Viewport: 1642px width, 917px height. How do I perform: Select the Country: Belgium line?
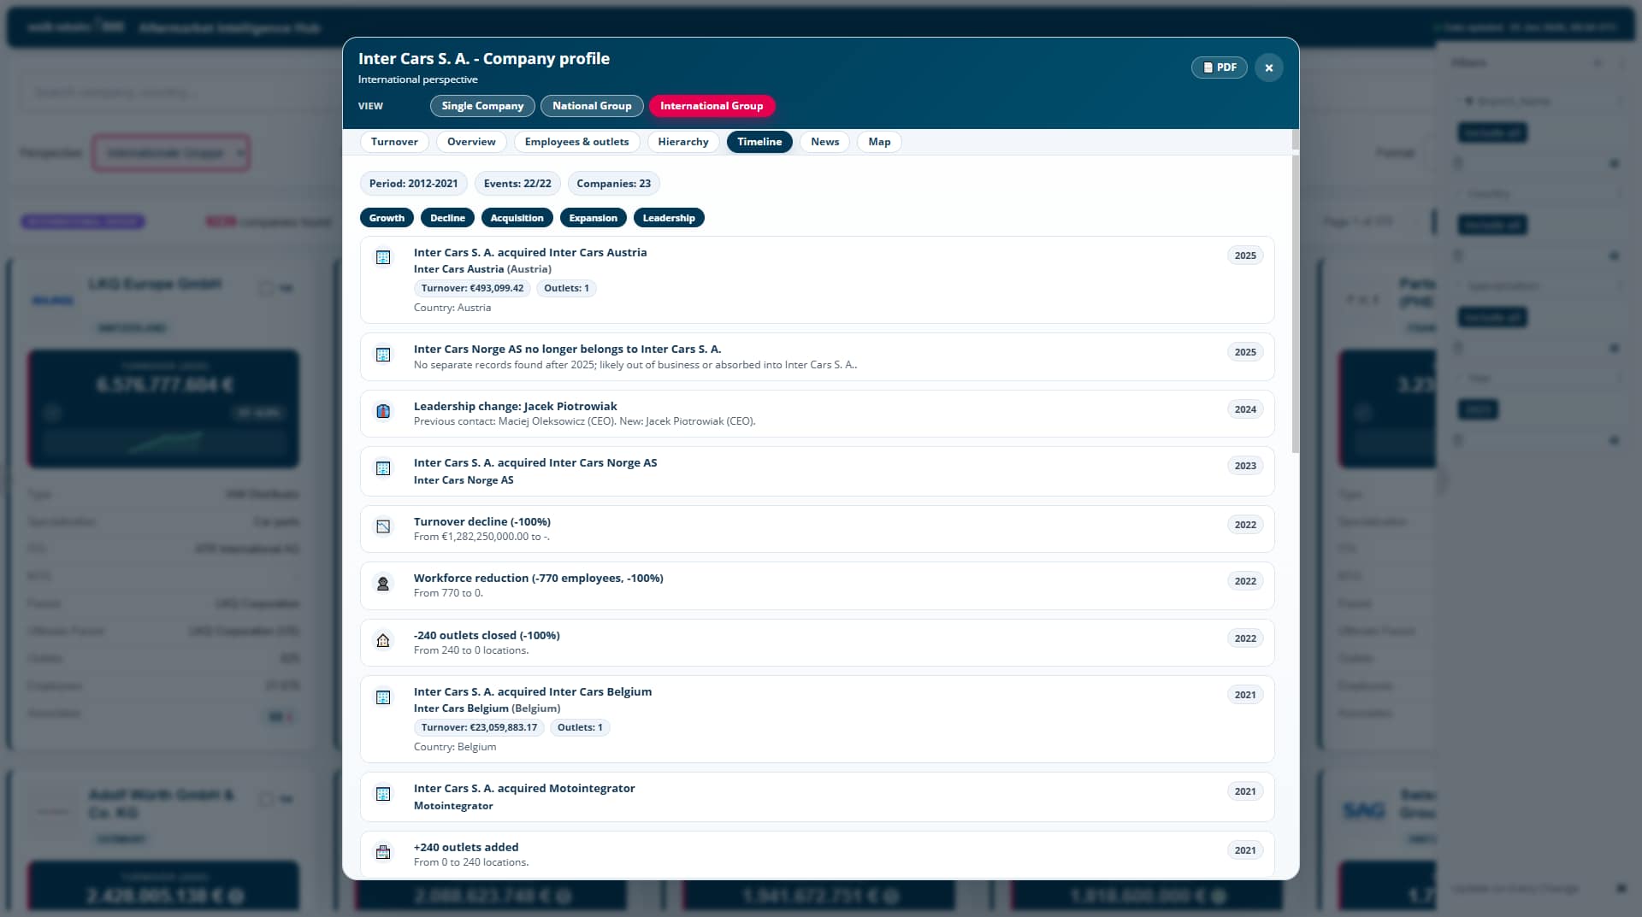click(455, 747)
